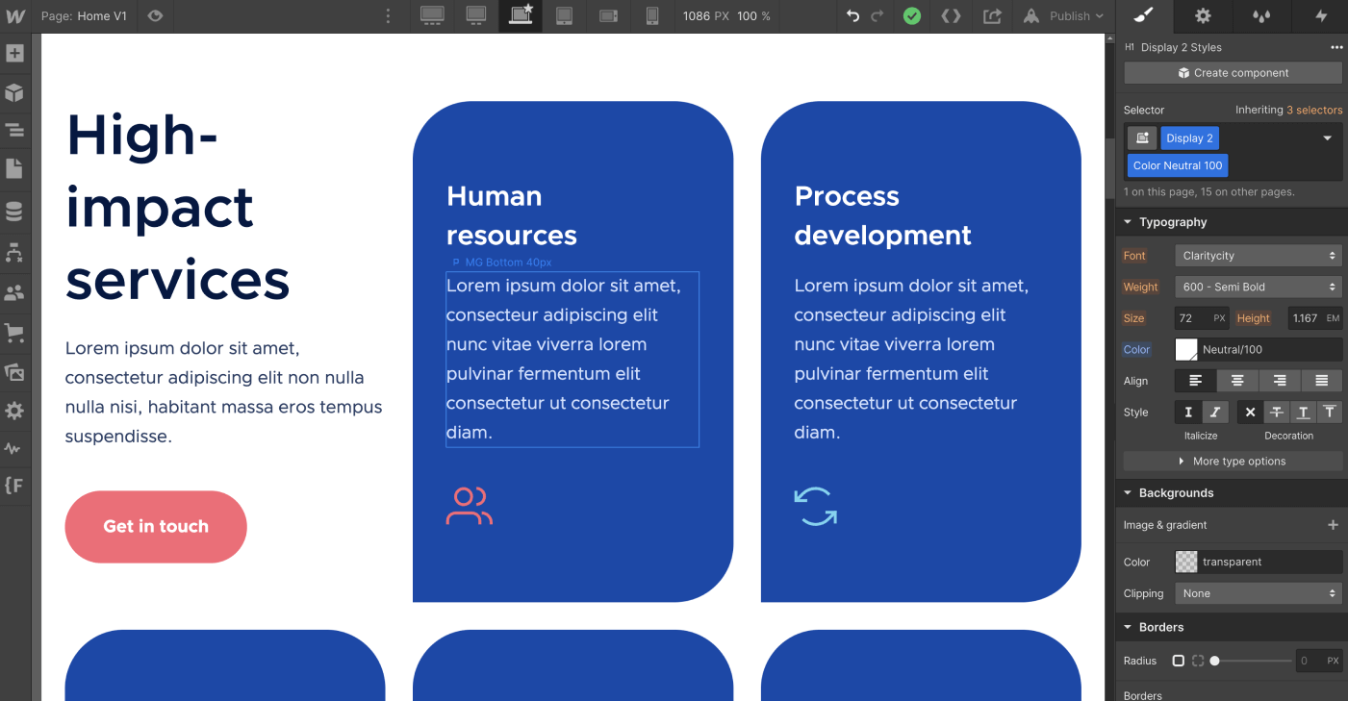1348x701 pixels.
Task: Select the Display 2 selector tag
Action: pos(1189,138)
